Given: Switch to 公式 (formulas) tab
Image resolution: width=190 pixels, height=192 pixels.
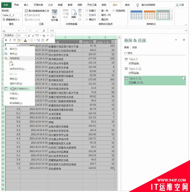Looking at the screenshot, I should tap(51, 5).
